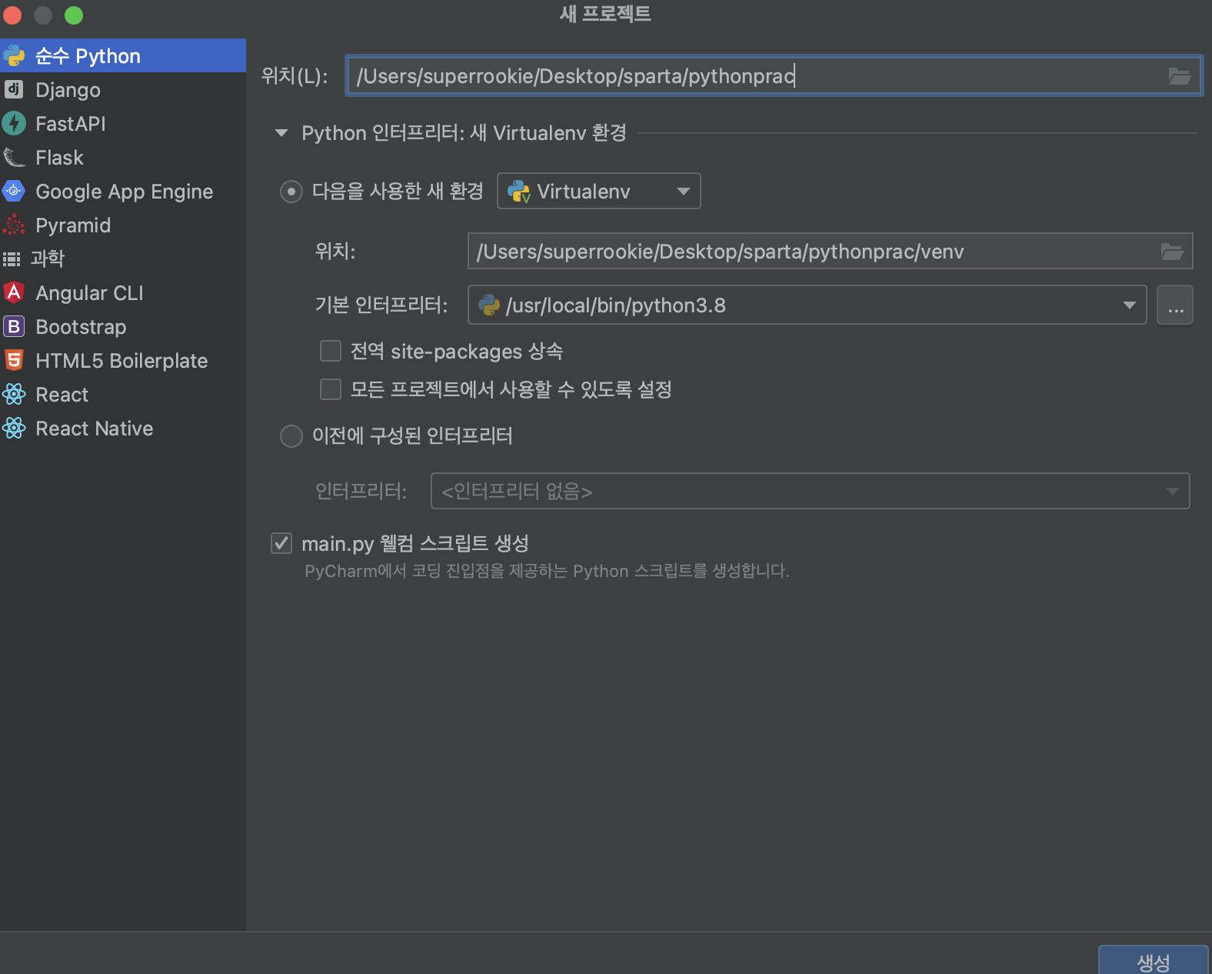1212x974 pixels.
Task: Open the 인터프리터 없음 dropdown
Action: point(810,491)
